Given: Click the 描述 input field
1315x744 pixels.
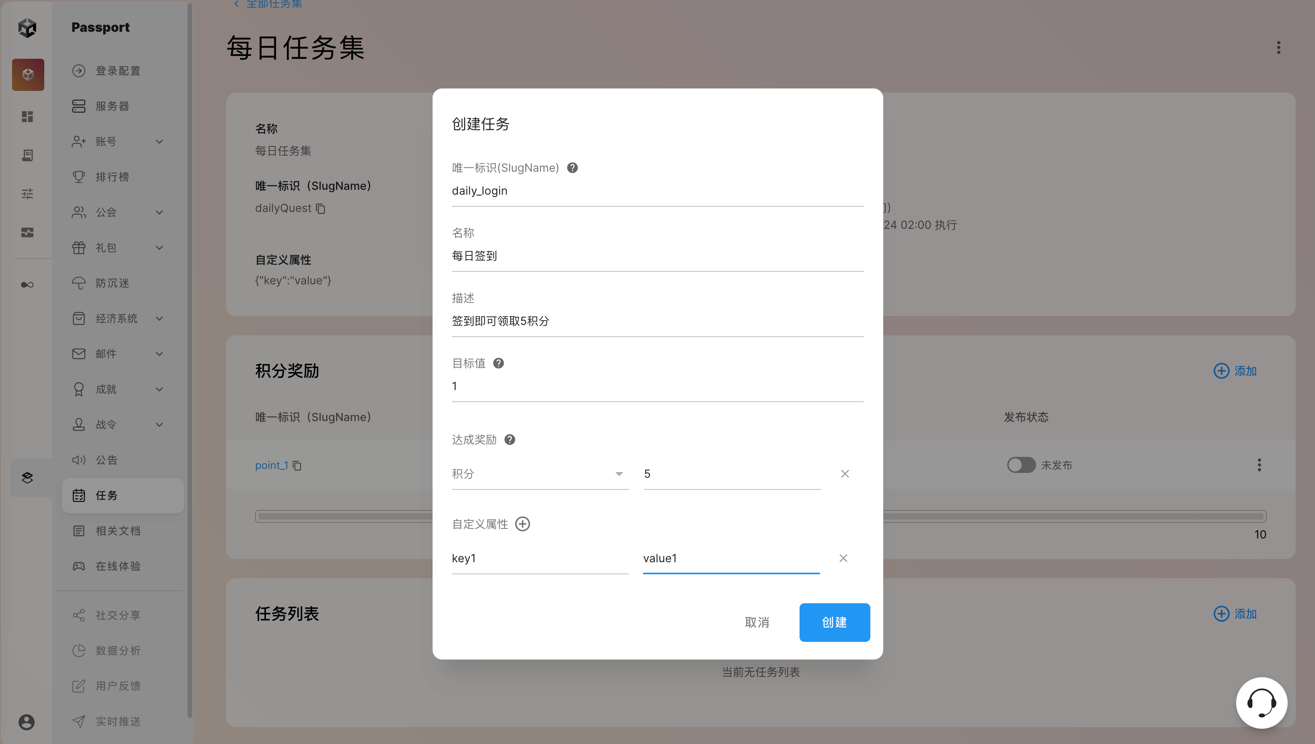Looking at the screenshot, I should tap(657, 321).
